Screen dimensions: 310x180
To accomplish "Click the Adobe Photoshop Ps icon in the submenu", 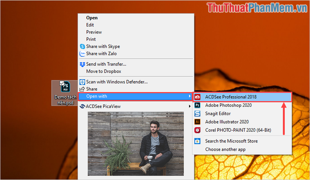I will tap(198, 105).
